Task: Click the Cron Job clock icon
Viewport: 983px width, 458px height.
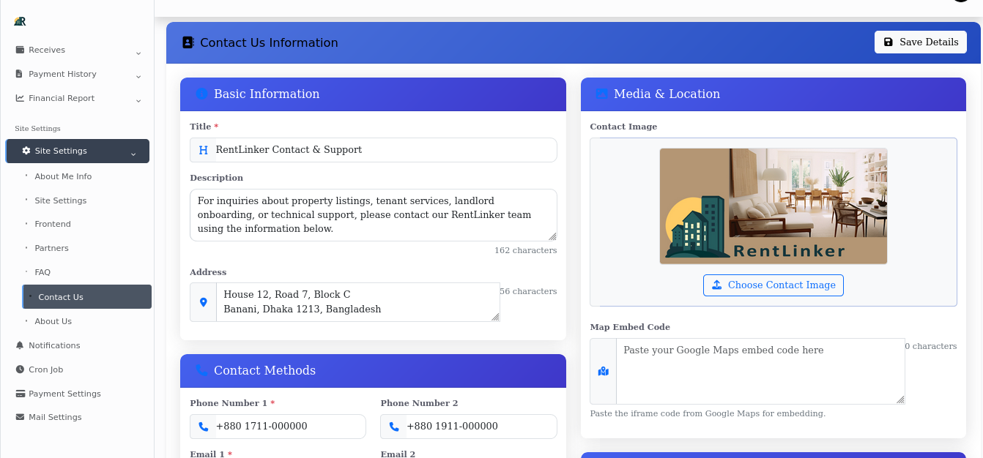Action: 18,369
